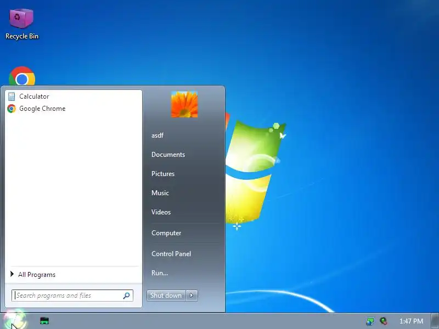Image resolution: width=439 pixels, height=329 pixels.
Task: Open the Run... dialog
Action: coord(160,273)
